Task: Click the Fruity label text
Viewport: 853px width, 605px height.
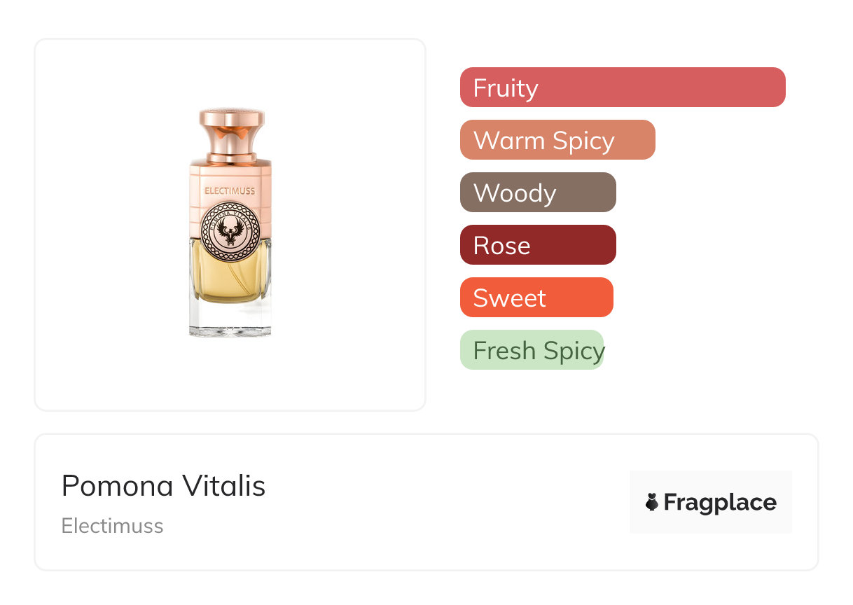Action: [x=506, y=88]
